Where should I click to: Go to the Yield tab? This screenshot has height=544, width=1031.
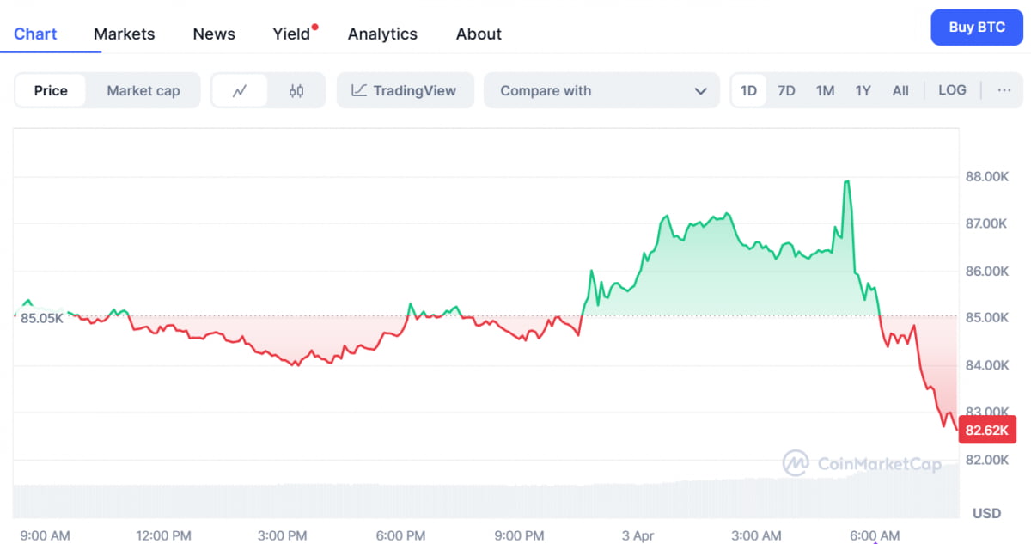click(x=291, y=34)
